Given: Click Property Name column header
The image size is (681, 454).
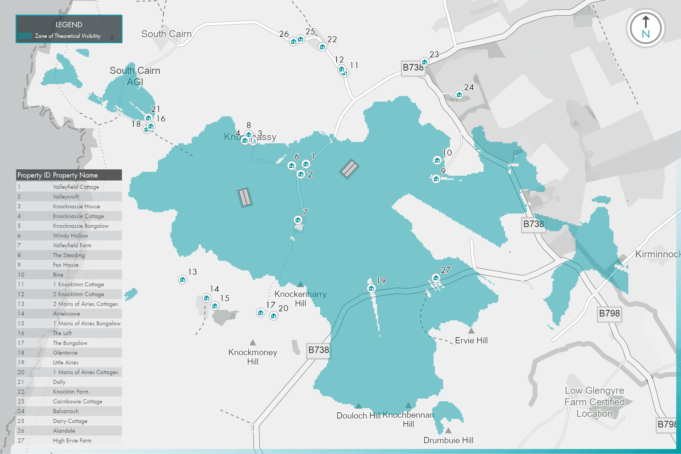Looking at the screenshot, I should [x=75, y=175].
